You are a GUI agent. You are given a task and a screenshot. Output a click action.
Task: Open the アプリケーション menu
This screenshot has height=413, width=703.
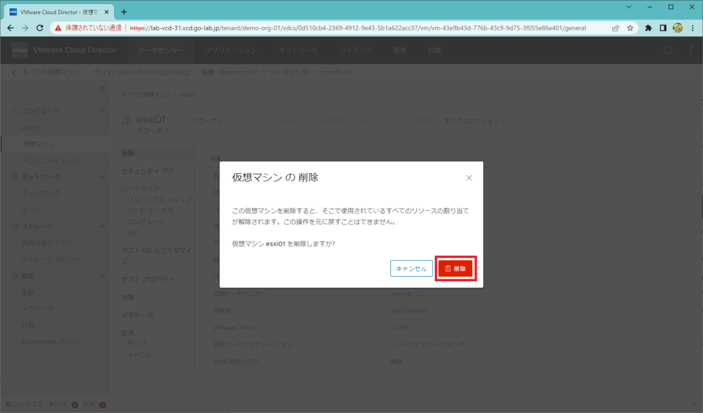[x=231, y=50]
